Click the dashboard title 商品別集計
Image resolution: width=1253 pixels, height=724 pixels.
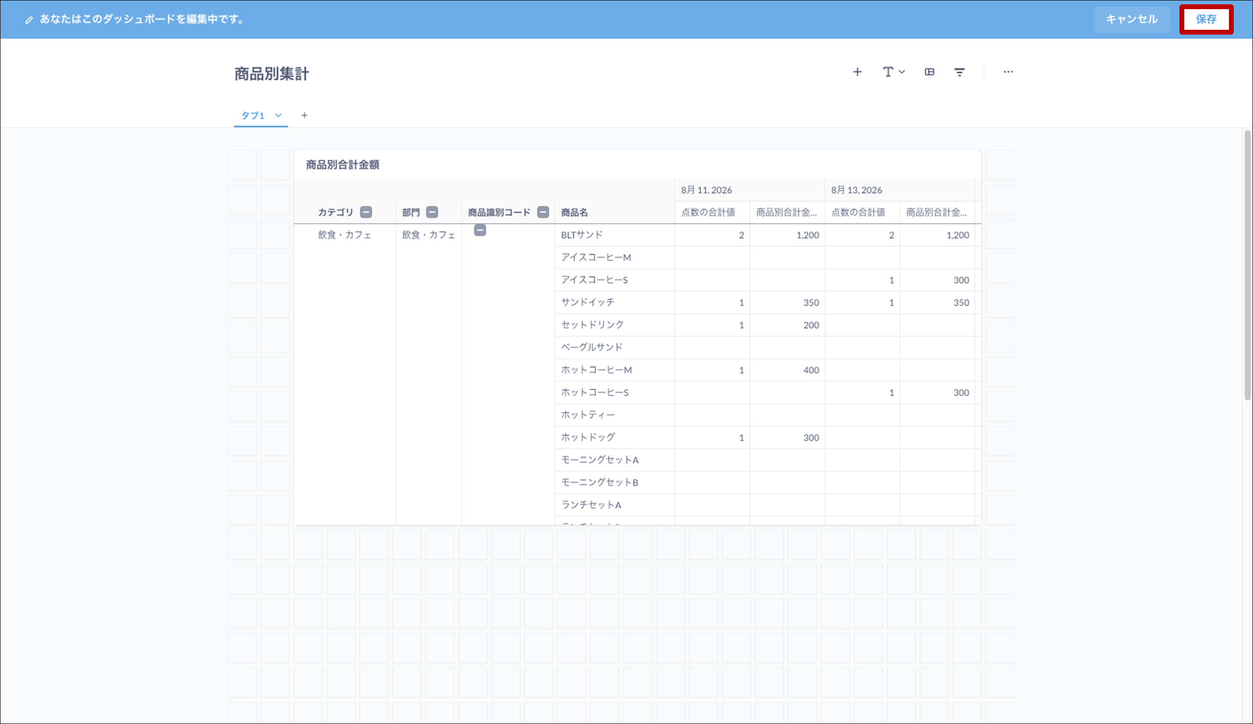272,74
